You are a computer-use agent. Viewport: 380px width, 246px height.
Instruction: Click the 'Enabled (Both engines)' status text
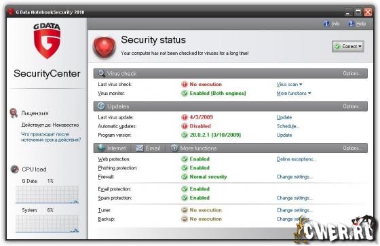click(x=218, y=94)
